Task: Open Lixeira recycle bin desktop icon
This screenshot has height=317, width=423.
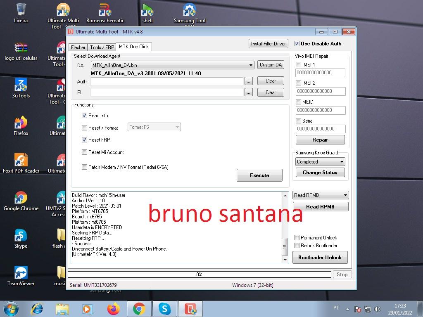Action: (x=21, y=13)
